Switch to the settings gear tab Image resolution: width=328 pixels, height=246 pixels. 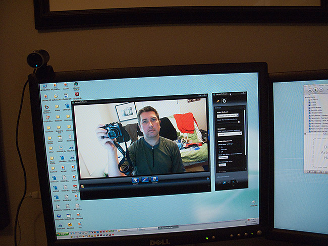[224, 101]
